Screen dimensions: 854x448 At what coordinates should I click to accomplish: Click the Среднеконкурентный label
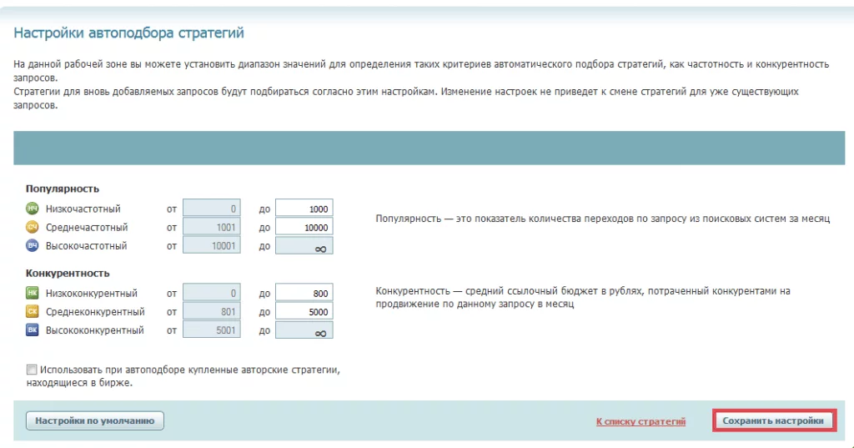pyautogui.click(x=95, y=312)
